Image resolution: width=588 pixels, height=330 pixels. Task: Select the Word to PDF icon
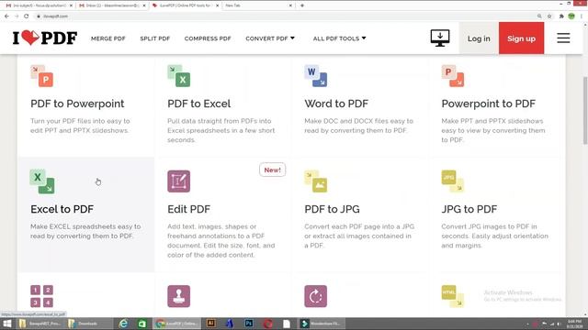pyautogui.click(x=316, y=76)
